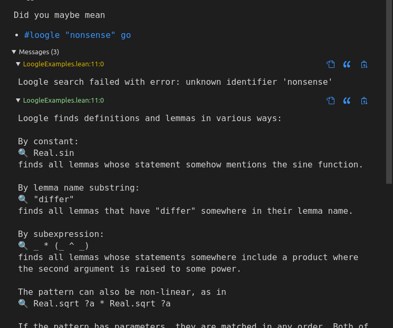
Task: Click the '#loogle "nonsense" go' suggestion link
Action: 78,35
